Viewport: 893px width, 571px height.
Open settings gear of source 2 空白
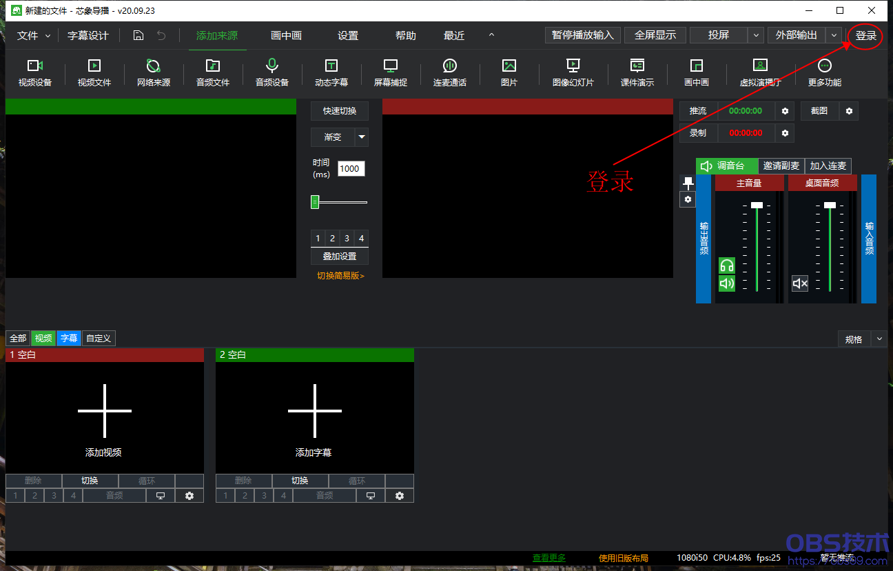400,495
